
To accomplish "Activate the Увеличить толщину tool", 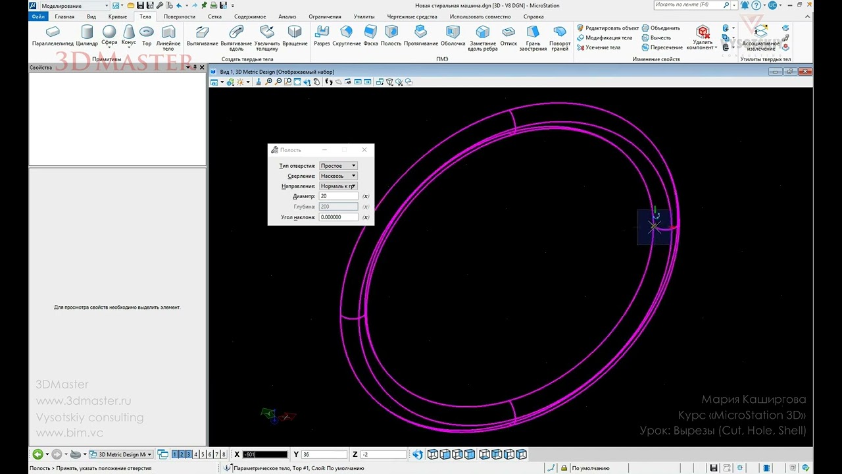I will (267, 38).
